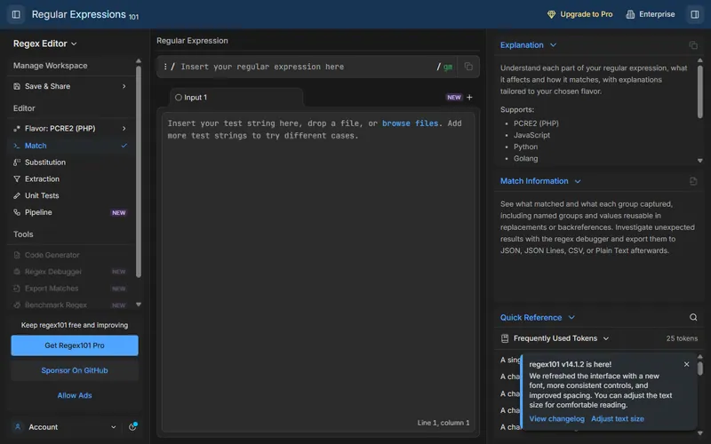The image size is (711, 444).
Task: Click the Extraction funnel icon
Action: pyautogui.click(x=17, y=179)
